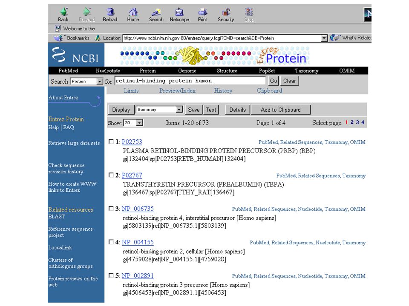This screenshot has height=306, width=409.
Task: Click the Clear button
Action: pos(290,81)
